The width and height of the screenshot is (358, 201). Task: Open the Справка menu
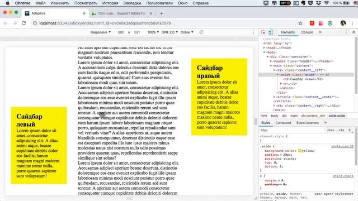(x=200, y=3)
